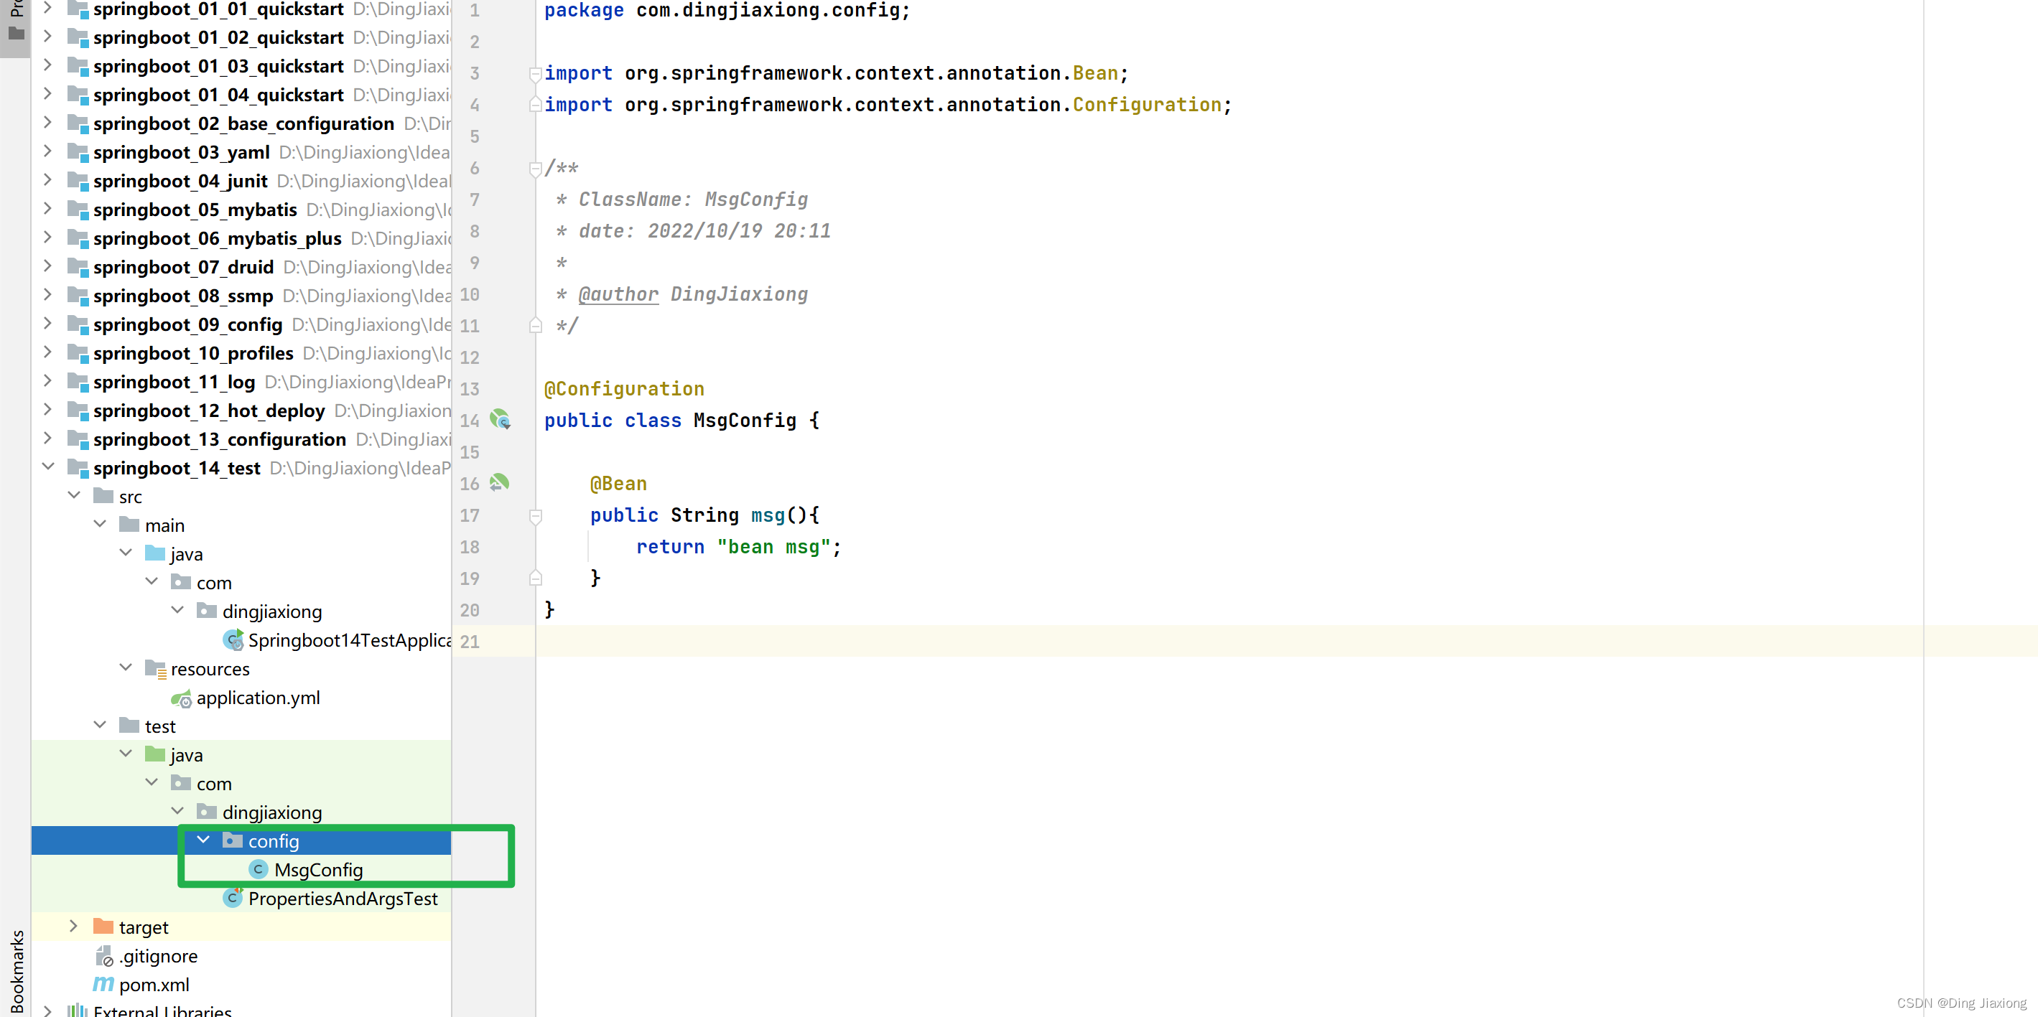Screen dimensions: 2038x1017
Task: Open PropertiesAndArgsTest class
Action: (x=343, y=899)
